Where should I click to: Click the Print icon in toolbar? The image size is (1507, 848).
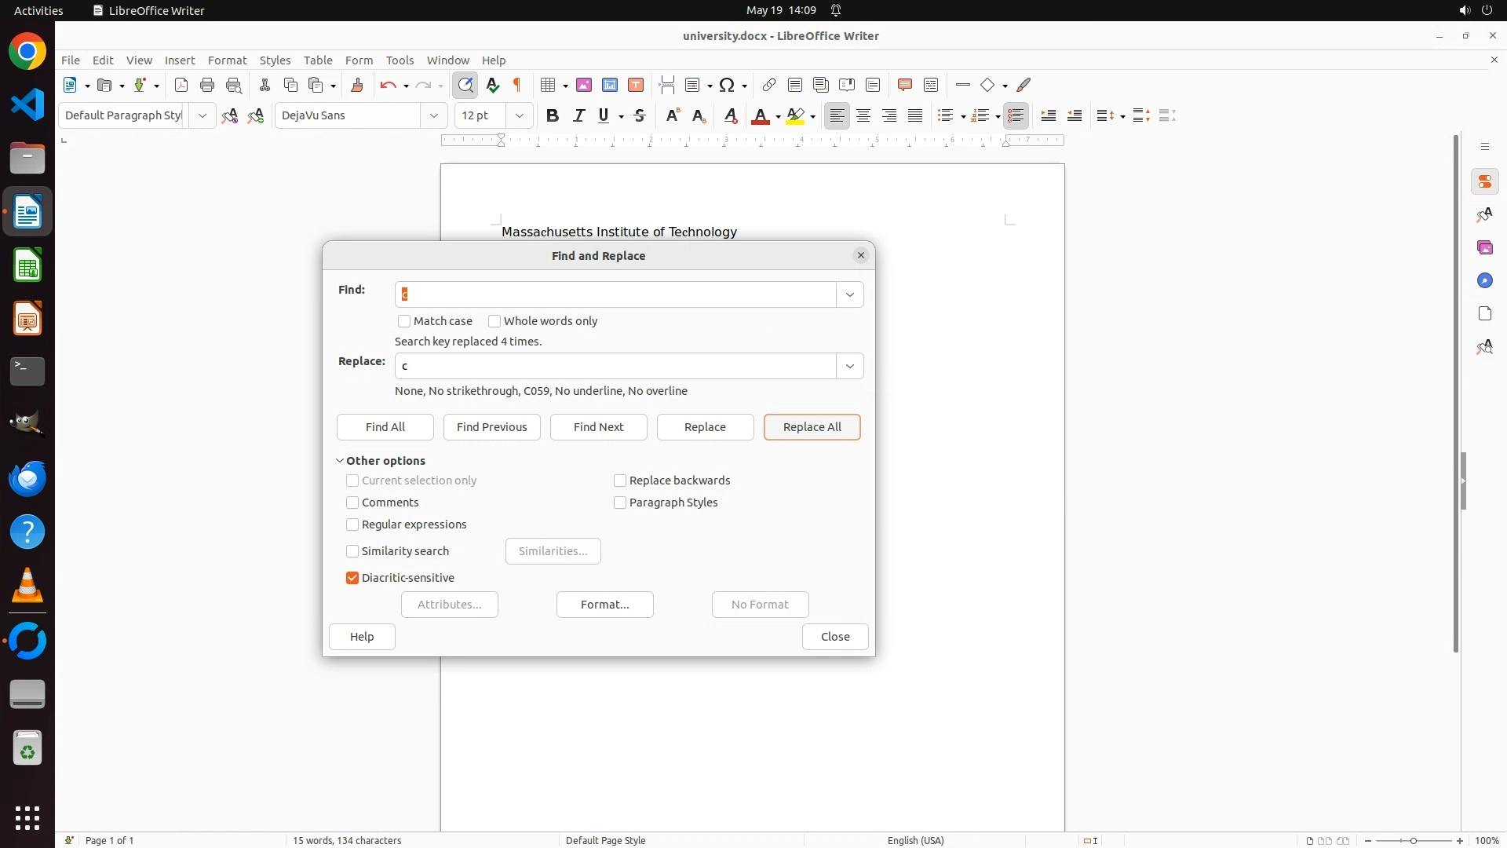[207, 85]
